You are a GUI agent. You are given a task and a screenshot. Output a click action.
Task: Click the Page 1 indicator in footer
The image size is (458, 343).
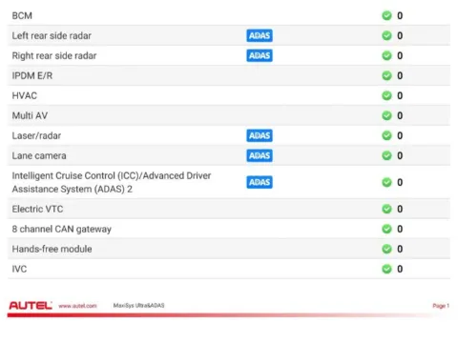[x=441, y=306]
